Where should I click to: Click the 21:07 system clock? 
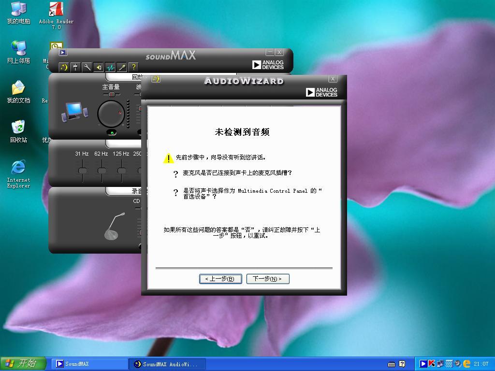[481, 364]
